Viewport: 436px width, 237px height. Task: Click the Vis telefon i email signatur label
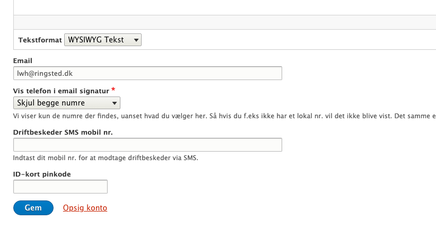coord(60,91)
